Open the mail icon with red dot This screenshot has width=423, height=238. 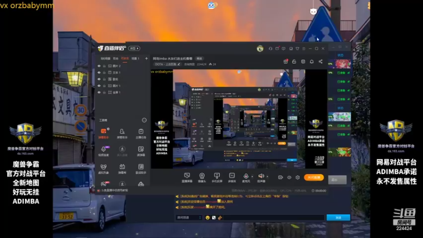(x=277, y=49)
